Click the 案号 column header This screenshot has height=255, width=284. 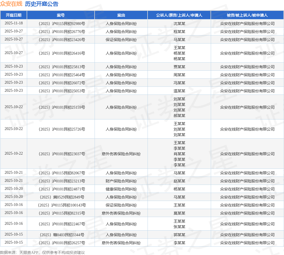[61, 15]
